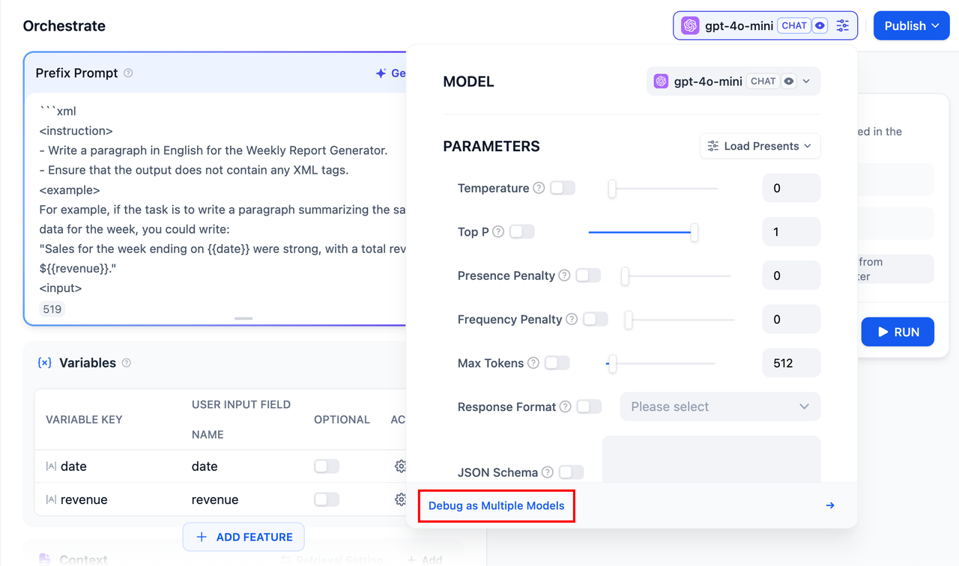Click the VARIABLE KEY column header

(x=84, y=419)
